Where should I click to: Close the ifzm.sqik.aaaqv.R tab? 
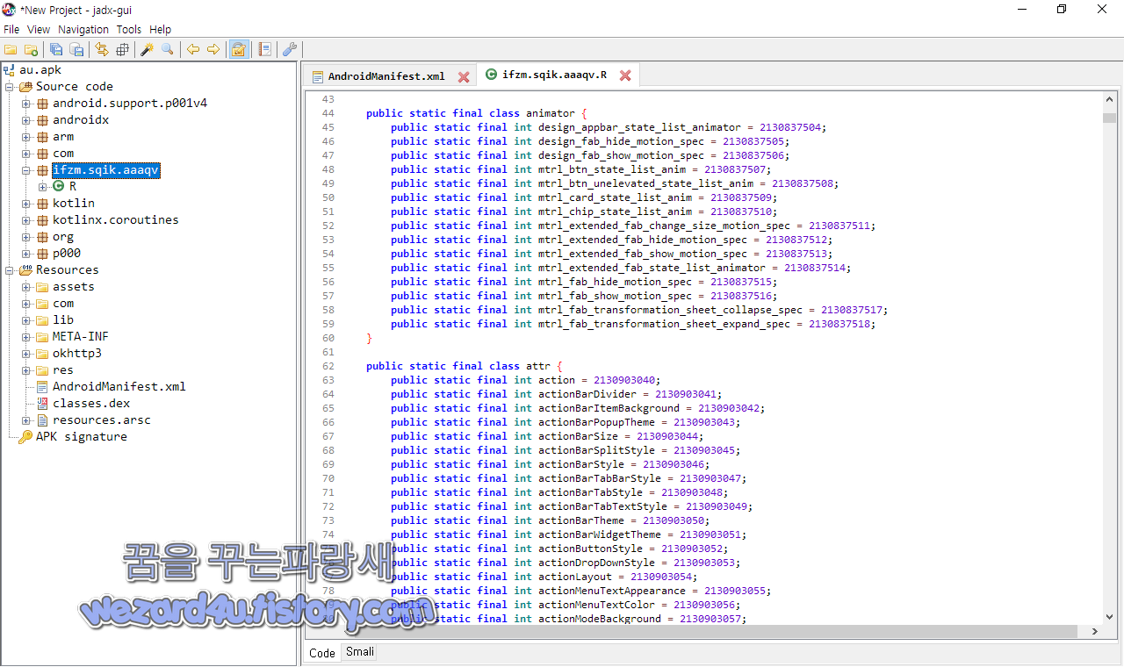point(625,75)
